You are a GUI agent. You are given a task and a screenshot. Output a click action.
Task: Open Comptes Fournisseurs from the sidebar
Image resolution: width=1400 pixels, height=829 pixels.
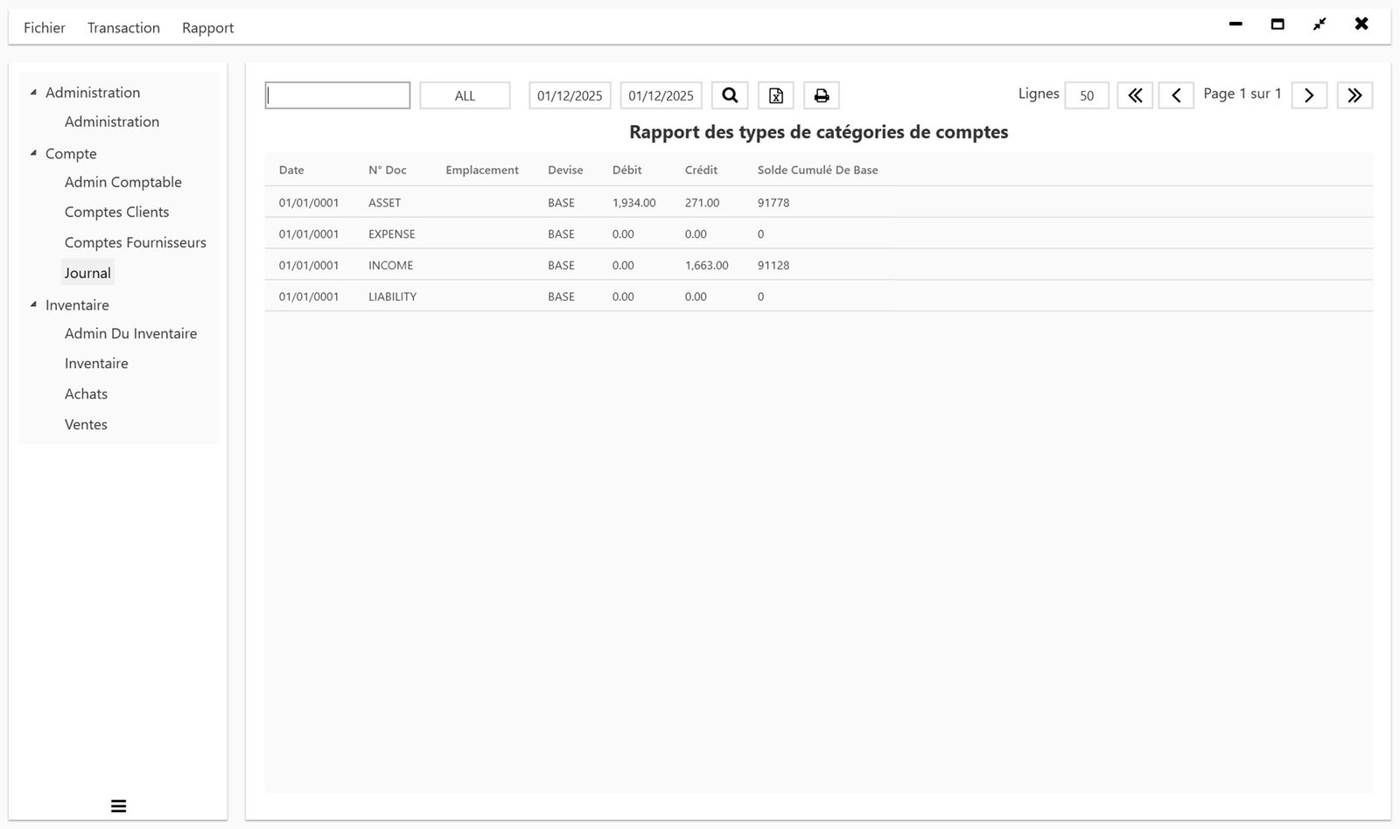click(135, 242)
